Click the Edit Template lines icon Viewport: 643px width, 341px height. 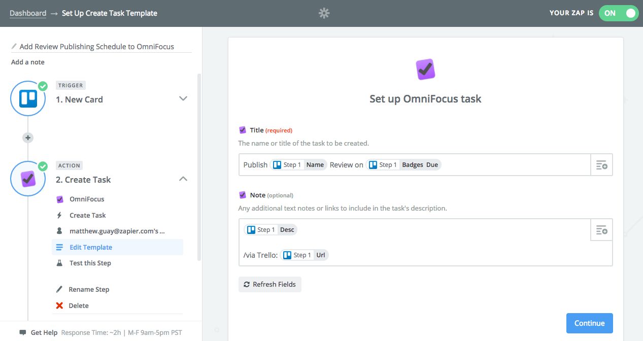(59, 247)
